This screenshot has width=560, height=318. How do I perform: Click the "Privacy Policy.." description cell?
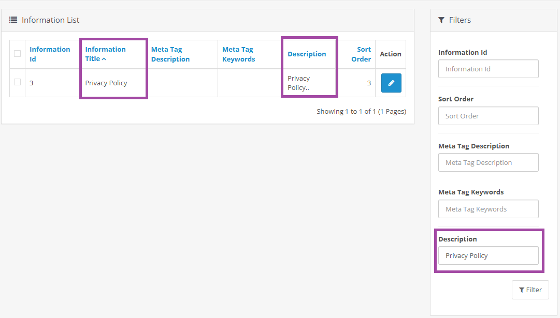pos(299,83)
